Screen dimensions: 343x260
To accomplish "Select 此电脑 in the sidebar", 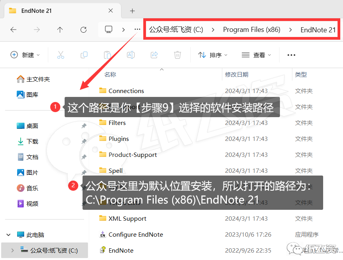I will 31,235.
